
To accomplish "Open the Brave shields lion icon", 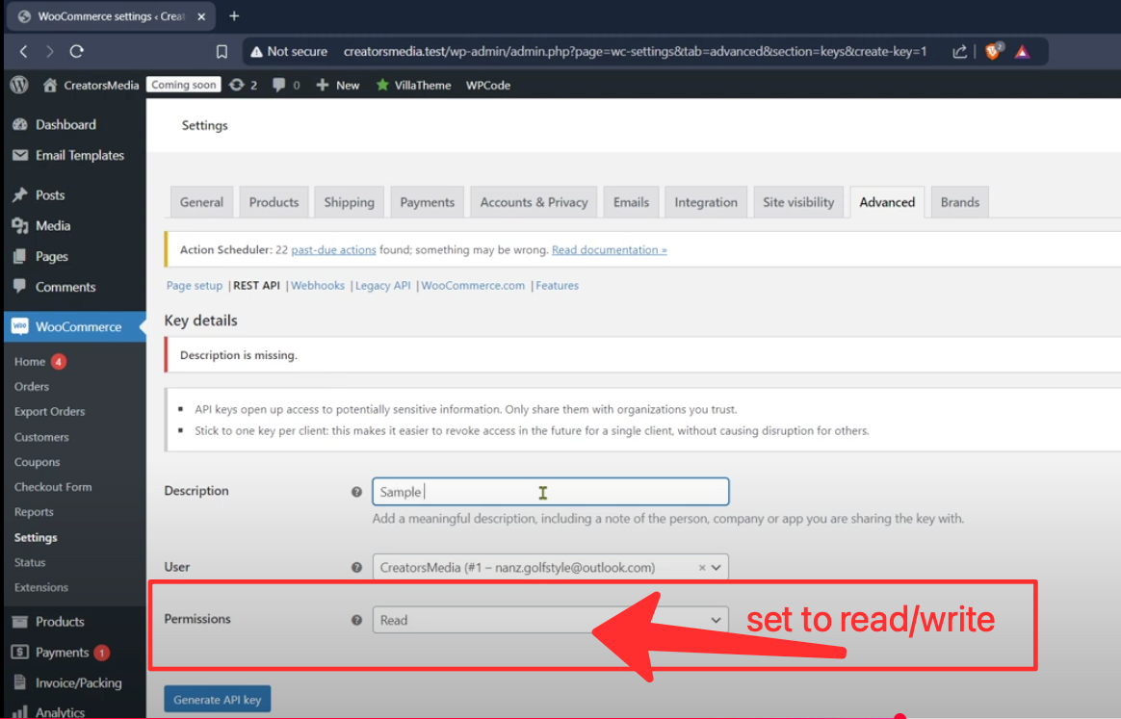I will point(992,51).
